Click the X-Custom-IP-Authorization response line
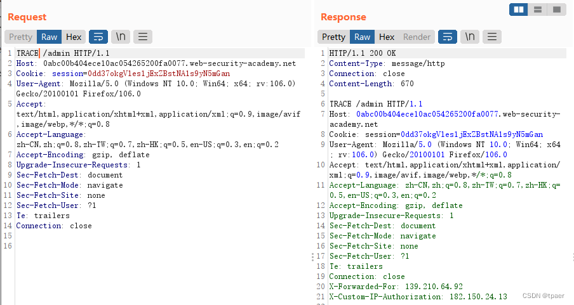This screenshot has height=305, width=574. (418, 297)
